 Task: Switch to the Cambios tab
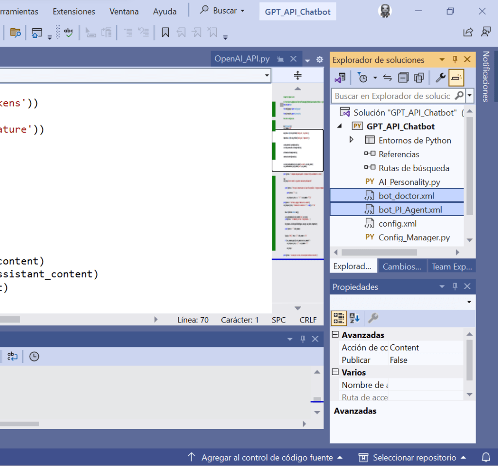[x=402, y=267]
